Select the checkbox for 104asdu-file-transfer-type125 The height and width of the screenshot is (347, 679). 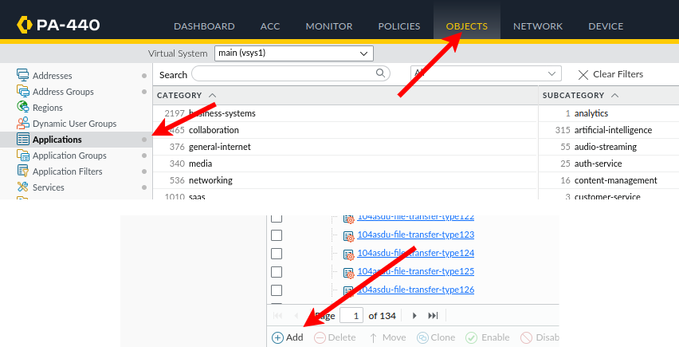(277, 272)
